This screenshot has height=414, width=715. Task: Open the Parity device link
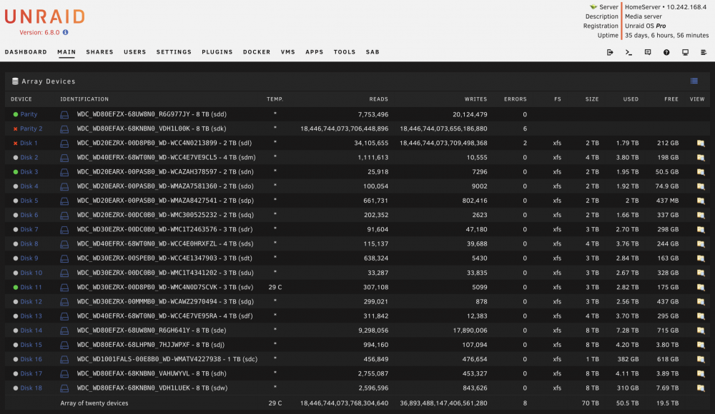click(x=29, y=114)
